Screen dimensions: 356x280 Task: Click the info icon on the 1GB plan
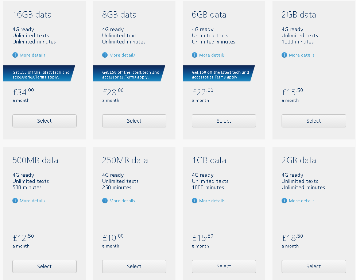tap(194, 201)
